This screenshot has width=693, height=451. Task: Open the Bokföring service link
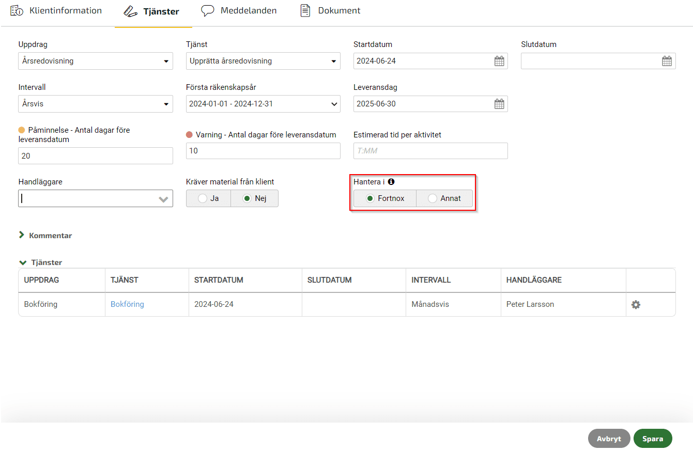[x=127, y=304]
